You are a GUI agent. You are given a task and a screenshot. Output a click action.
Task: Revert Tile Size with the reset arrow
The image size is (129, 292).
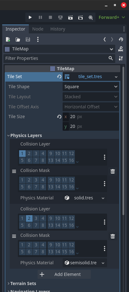tap(59, 117)
